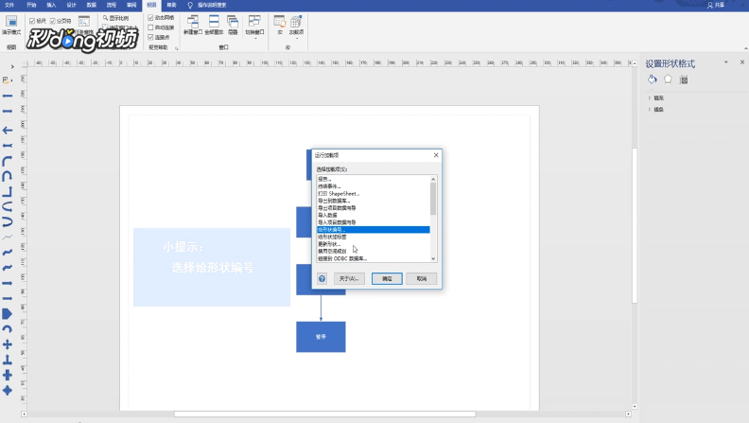The height and width of the screenshot is (423, 749).
Task: Select the Size & Properties icon in format pane
Action: 684,79
